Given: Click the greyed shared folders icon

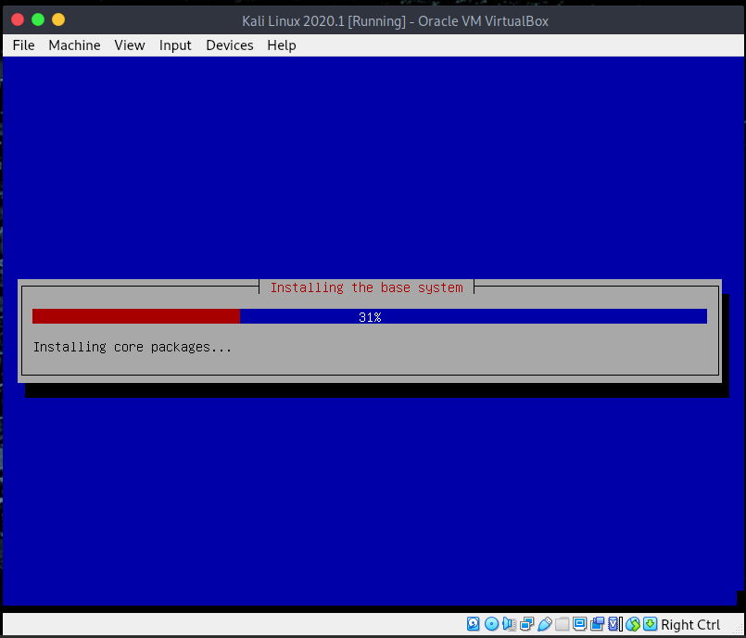Looking at the screenshot, I should click(x=562, y=624).
